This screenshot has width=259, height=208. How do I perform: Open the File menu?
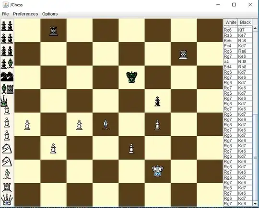click(5, 14)
